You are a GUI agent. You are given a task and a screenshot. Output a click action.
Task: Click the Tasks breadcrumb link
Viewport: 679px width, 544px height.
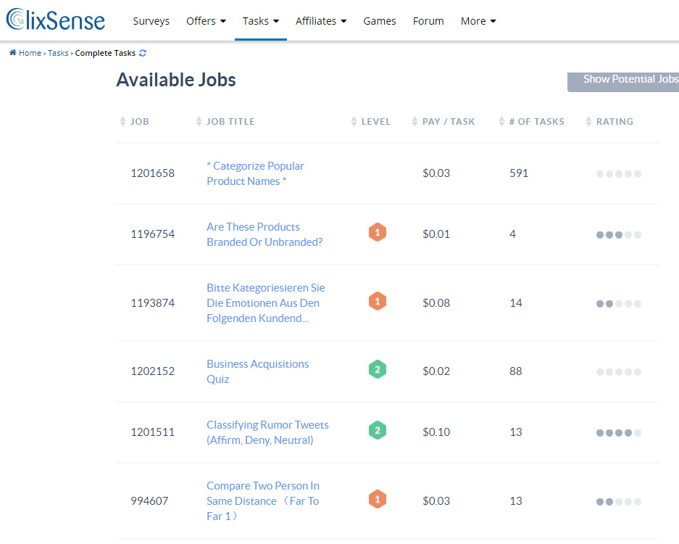click(x=58, y=53)
